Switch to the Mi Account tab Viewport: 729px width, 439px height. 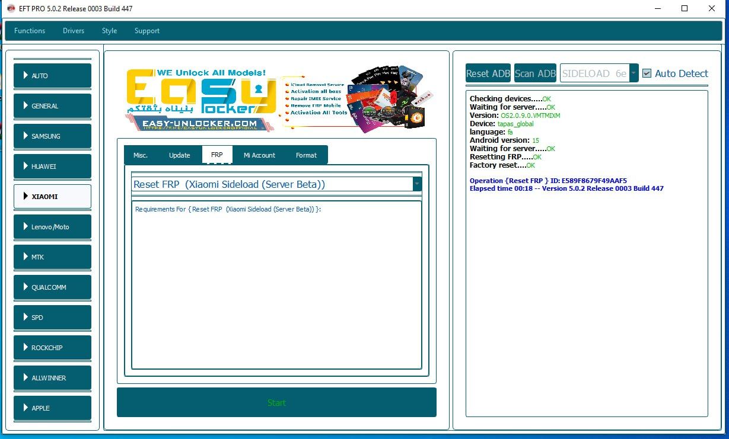[259, 155]
